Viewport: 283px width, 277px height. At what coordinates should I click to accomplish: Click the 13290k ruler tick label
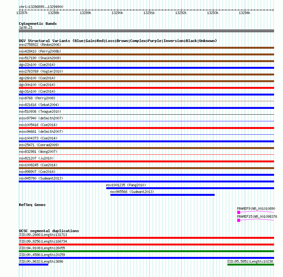[117, 13]
